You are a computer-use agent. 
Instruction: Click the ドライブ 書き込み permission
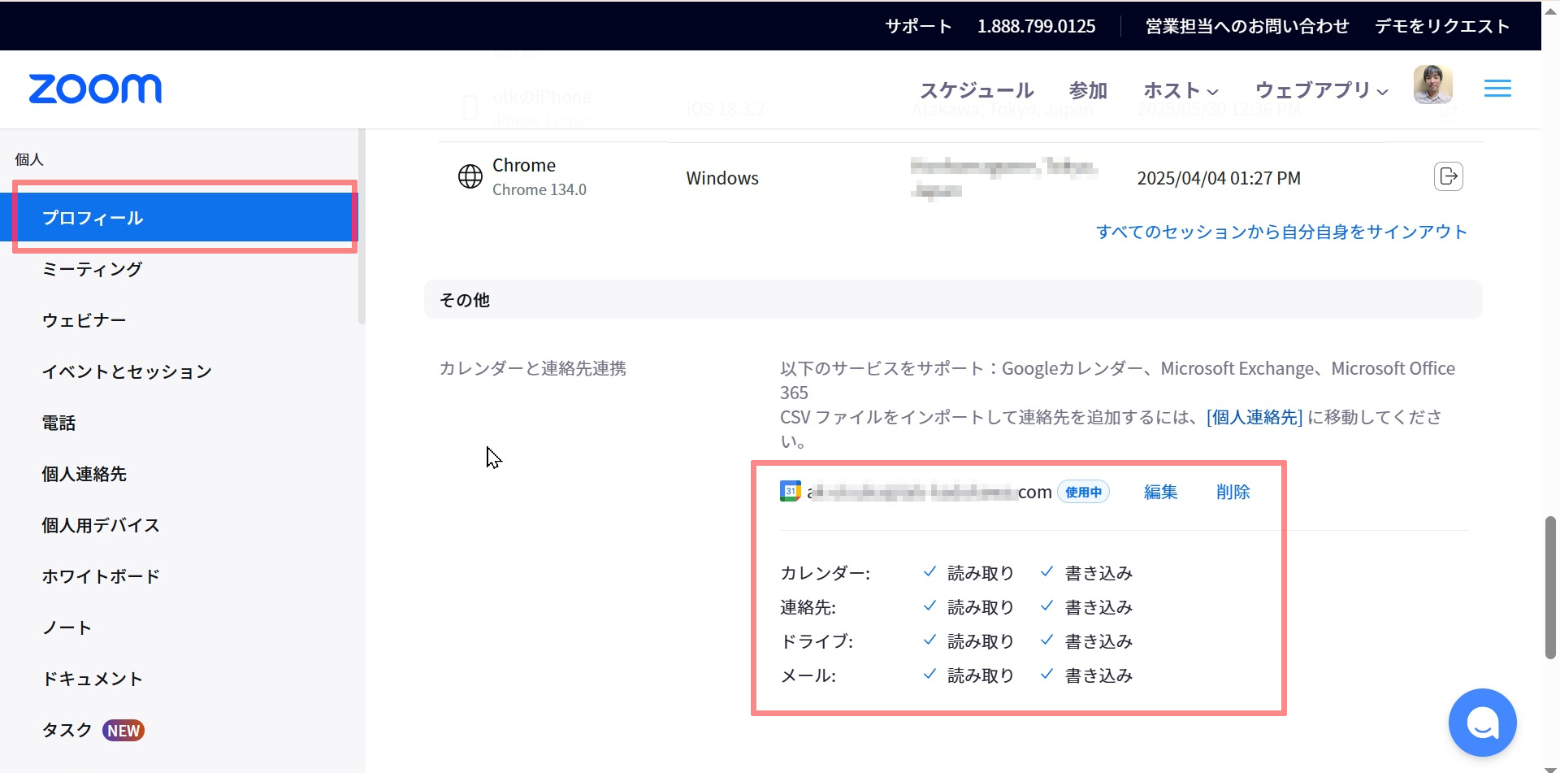coord(1086,641)
